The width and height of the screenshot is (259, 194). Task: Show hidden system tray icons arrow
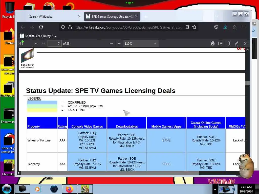pyautogui.click(x=215, y=189)
